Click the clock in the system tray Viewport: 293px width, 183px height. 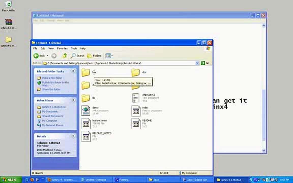pos(284,180)
